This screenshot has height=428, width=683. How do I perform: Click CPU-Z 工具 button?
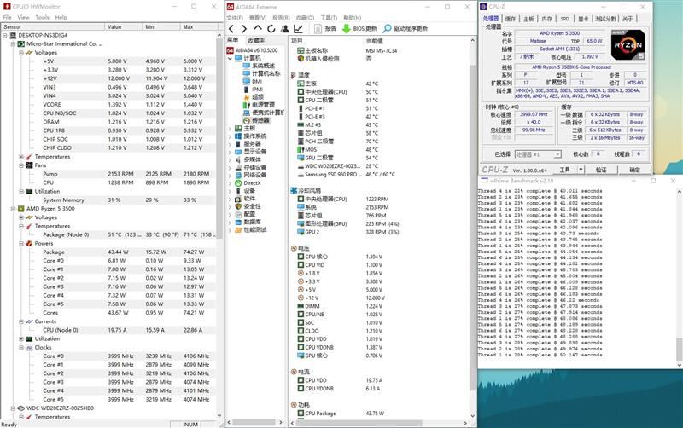click(565, 170)
